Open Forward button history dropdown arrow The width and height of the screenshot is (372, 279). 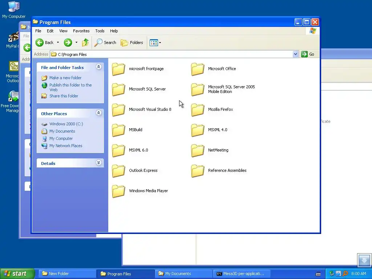pos(76,43)
